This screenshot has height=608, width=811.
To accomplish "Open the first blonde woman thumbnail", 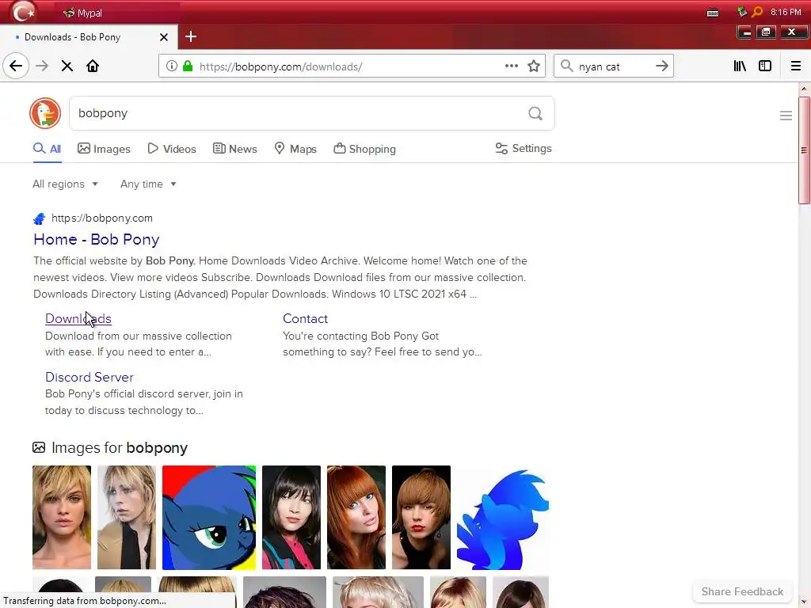I will pos(62,518).
